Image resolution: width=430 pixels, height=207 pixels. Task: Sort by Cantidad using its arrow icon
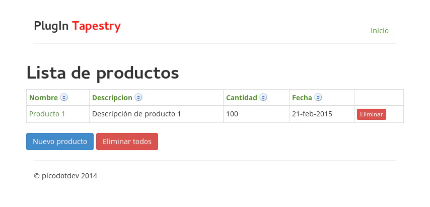pyautogui.click(x=263, y=98)
